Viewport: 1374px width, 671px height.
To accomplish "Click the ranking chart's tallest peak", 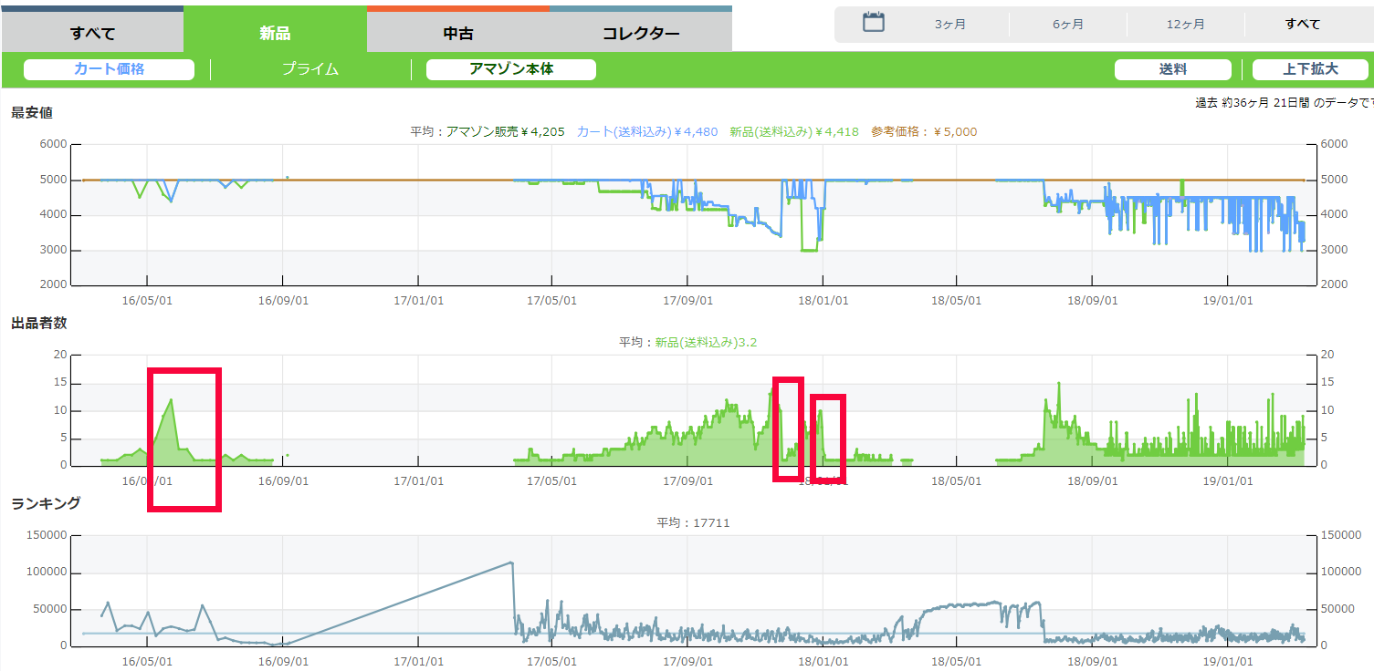I will pos(510,563).
